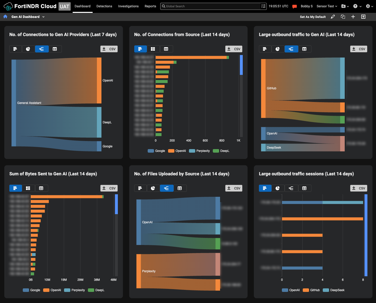This screenshot has height=303, width=376.
Task: Expand the Gen AI Dashboard dropdown
Action: (43, 17)
